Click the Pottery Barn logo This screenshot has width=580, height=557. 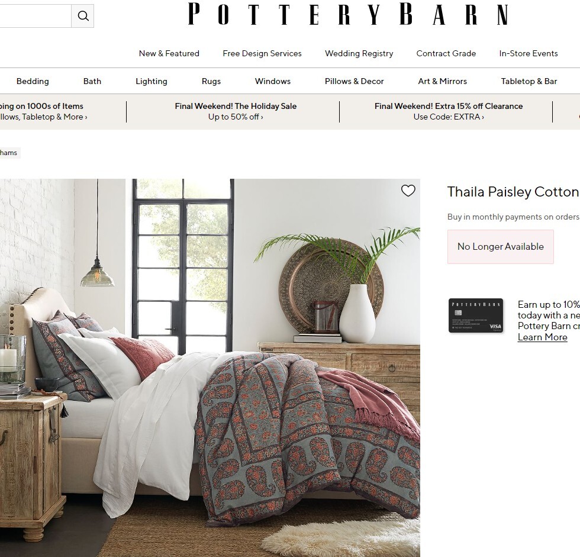tap(348, 14)
